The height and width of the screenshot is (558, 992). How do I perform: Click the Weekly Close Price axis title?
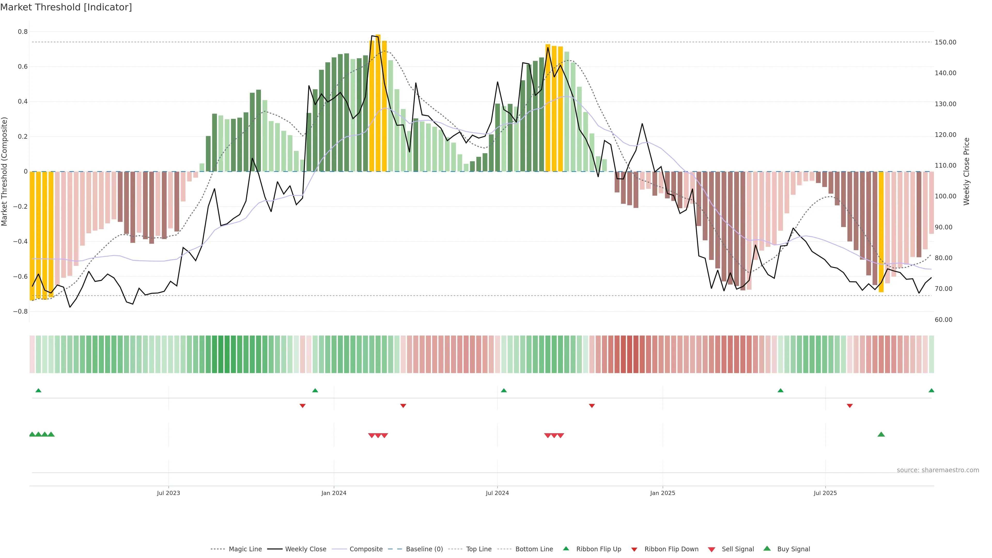pos(967,171)
